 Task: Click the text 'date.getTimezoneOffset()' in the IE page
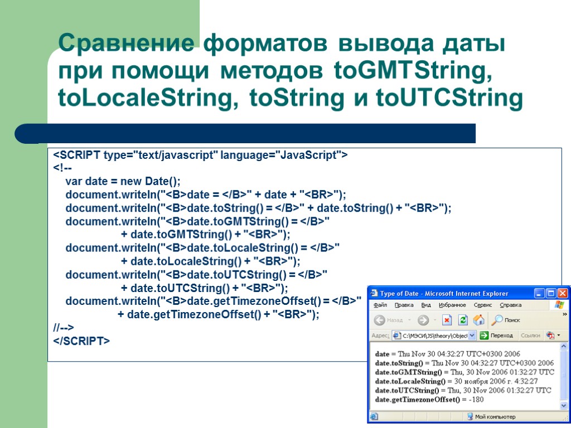(418, 400)
